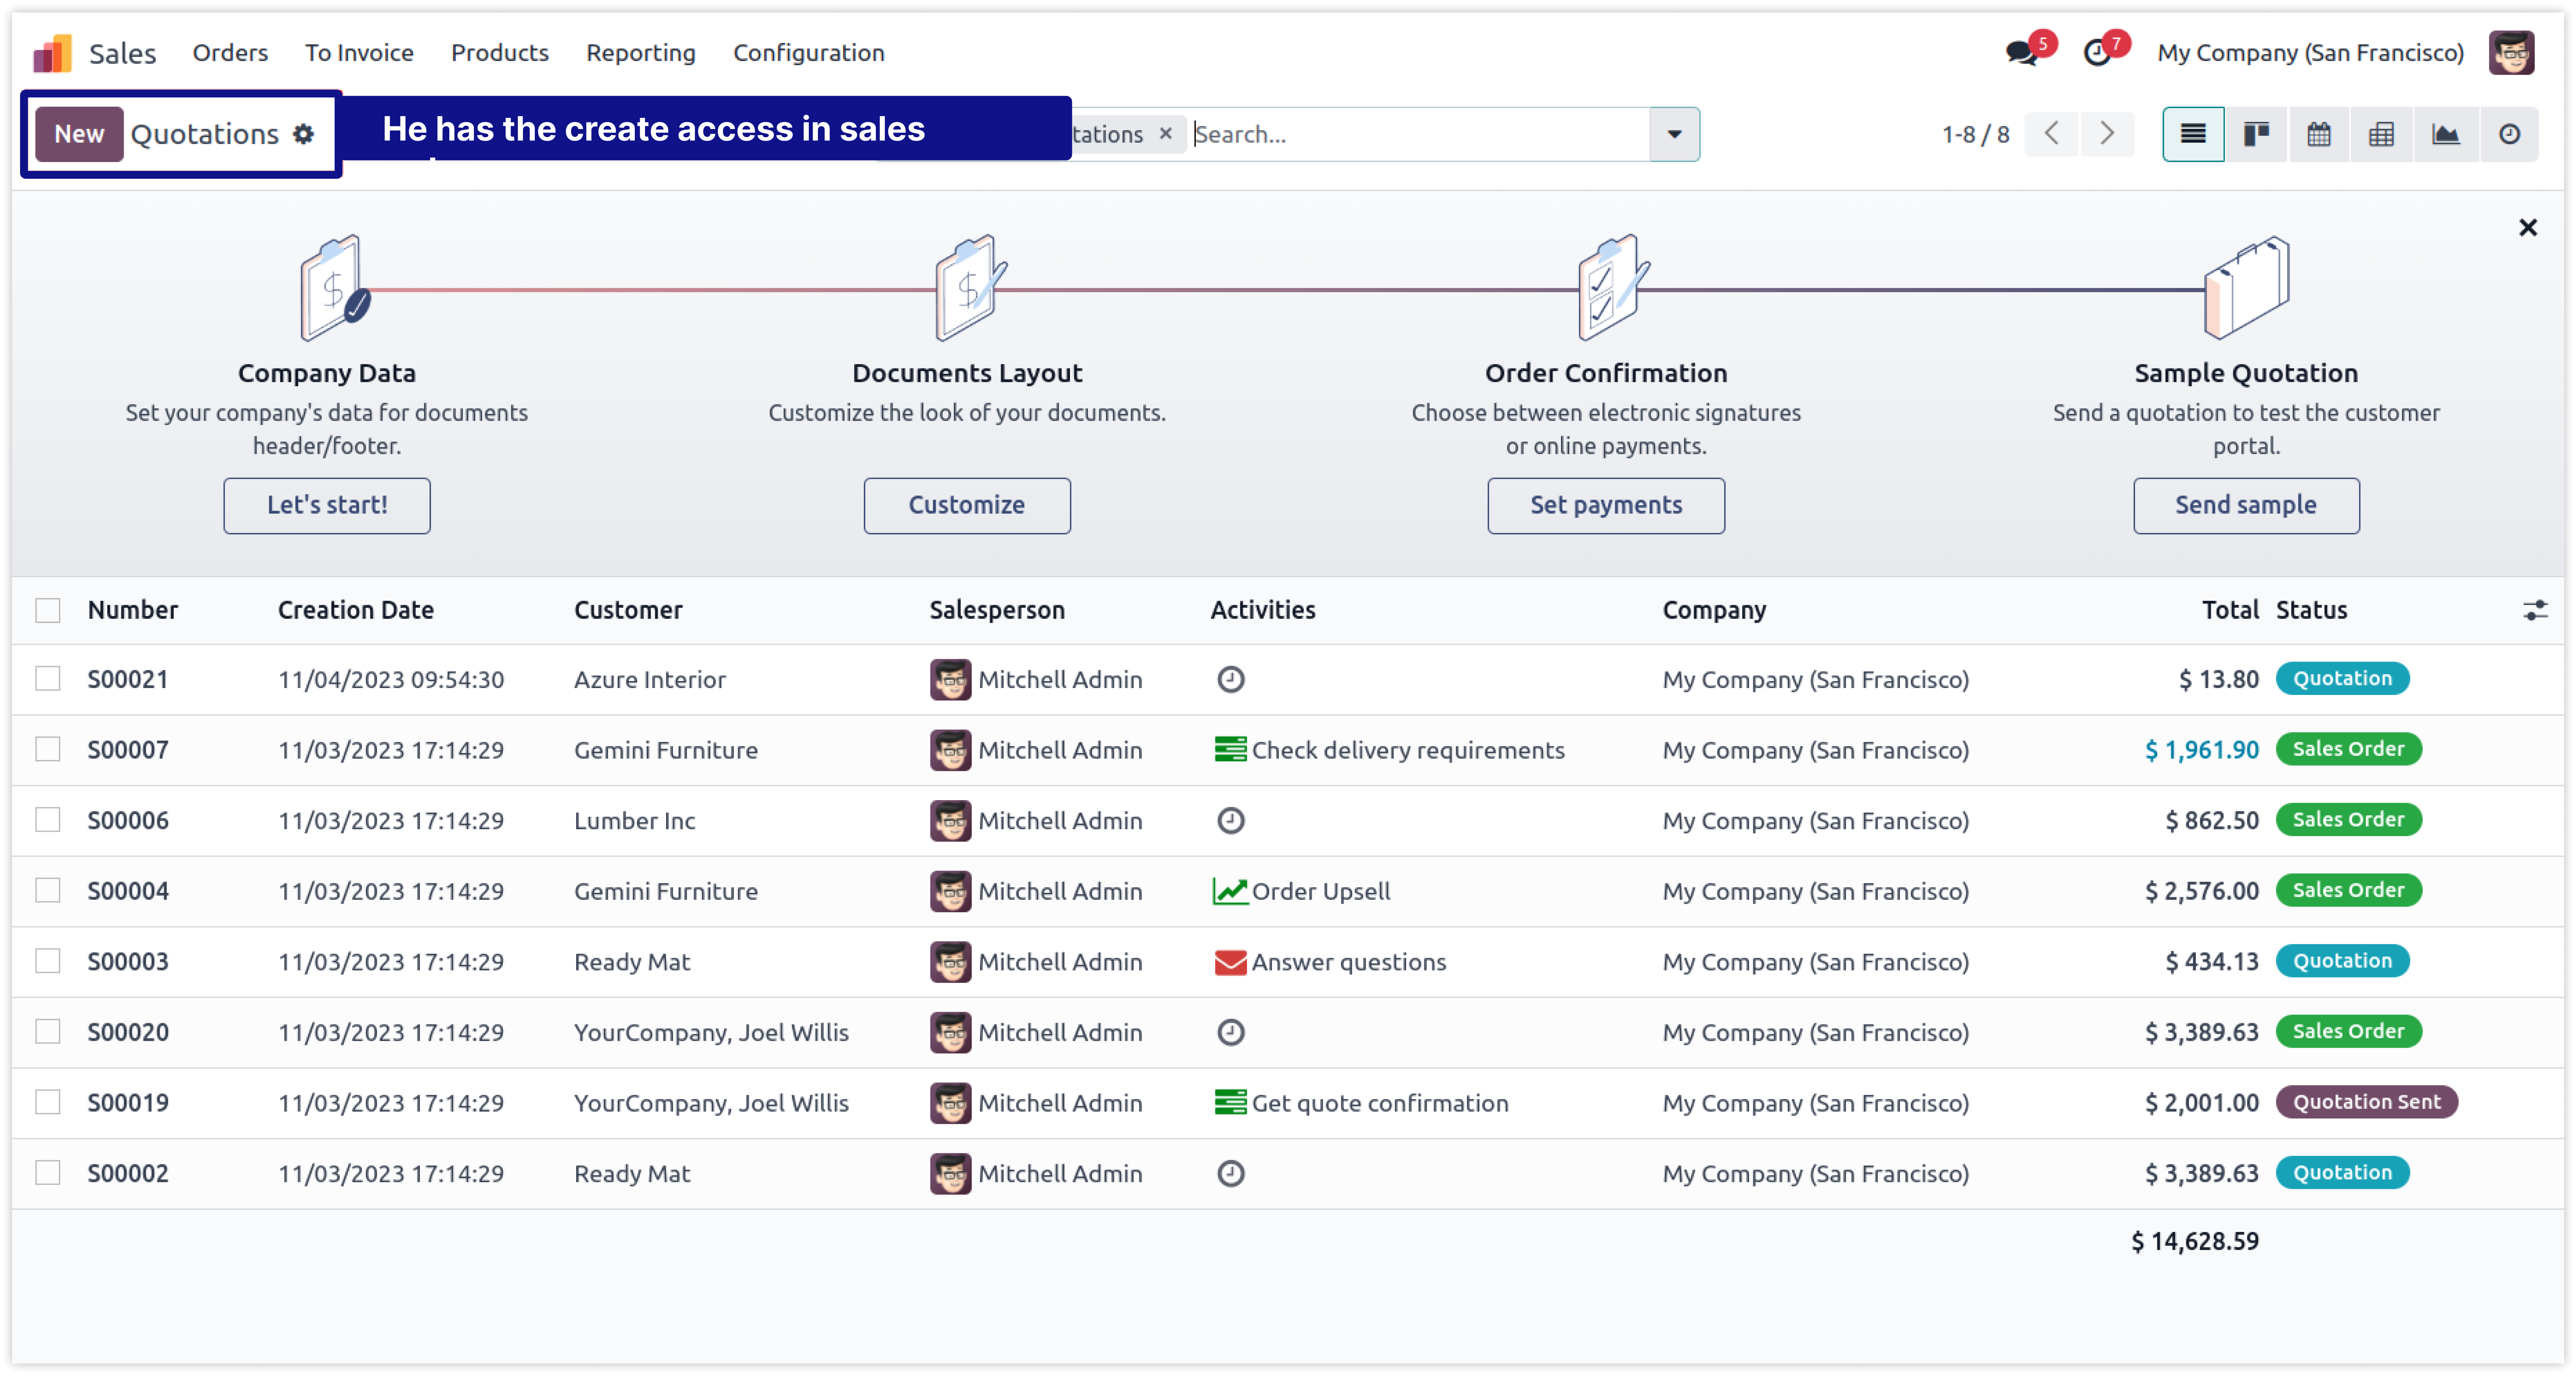This screenshot has height=1375, width=2576.
Task: Create a New quotation
Action: click(79, 134)
